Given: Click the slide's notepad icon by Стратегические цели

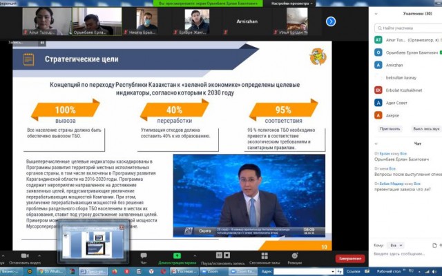Looking at the screenshot, I should coord(28,59).
